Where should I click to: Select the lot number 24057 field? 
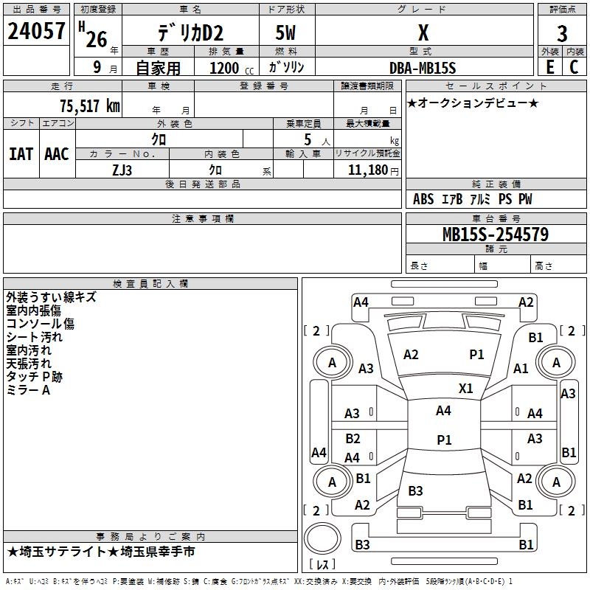tap(36, 31)
